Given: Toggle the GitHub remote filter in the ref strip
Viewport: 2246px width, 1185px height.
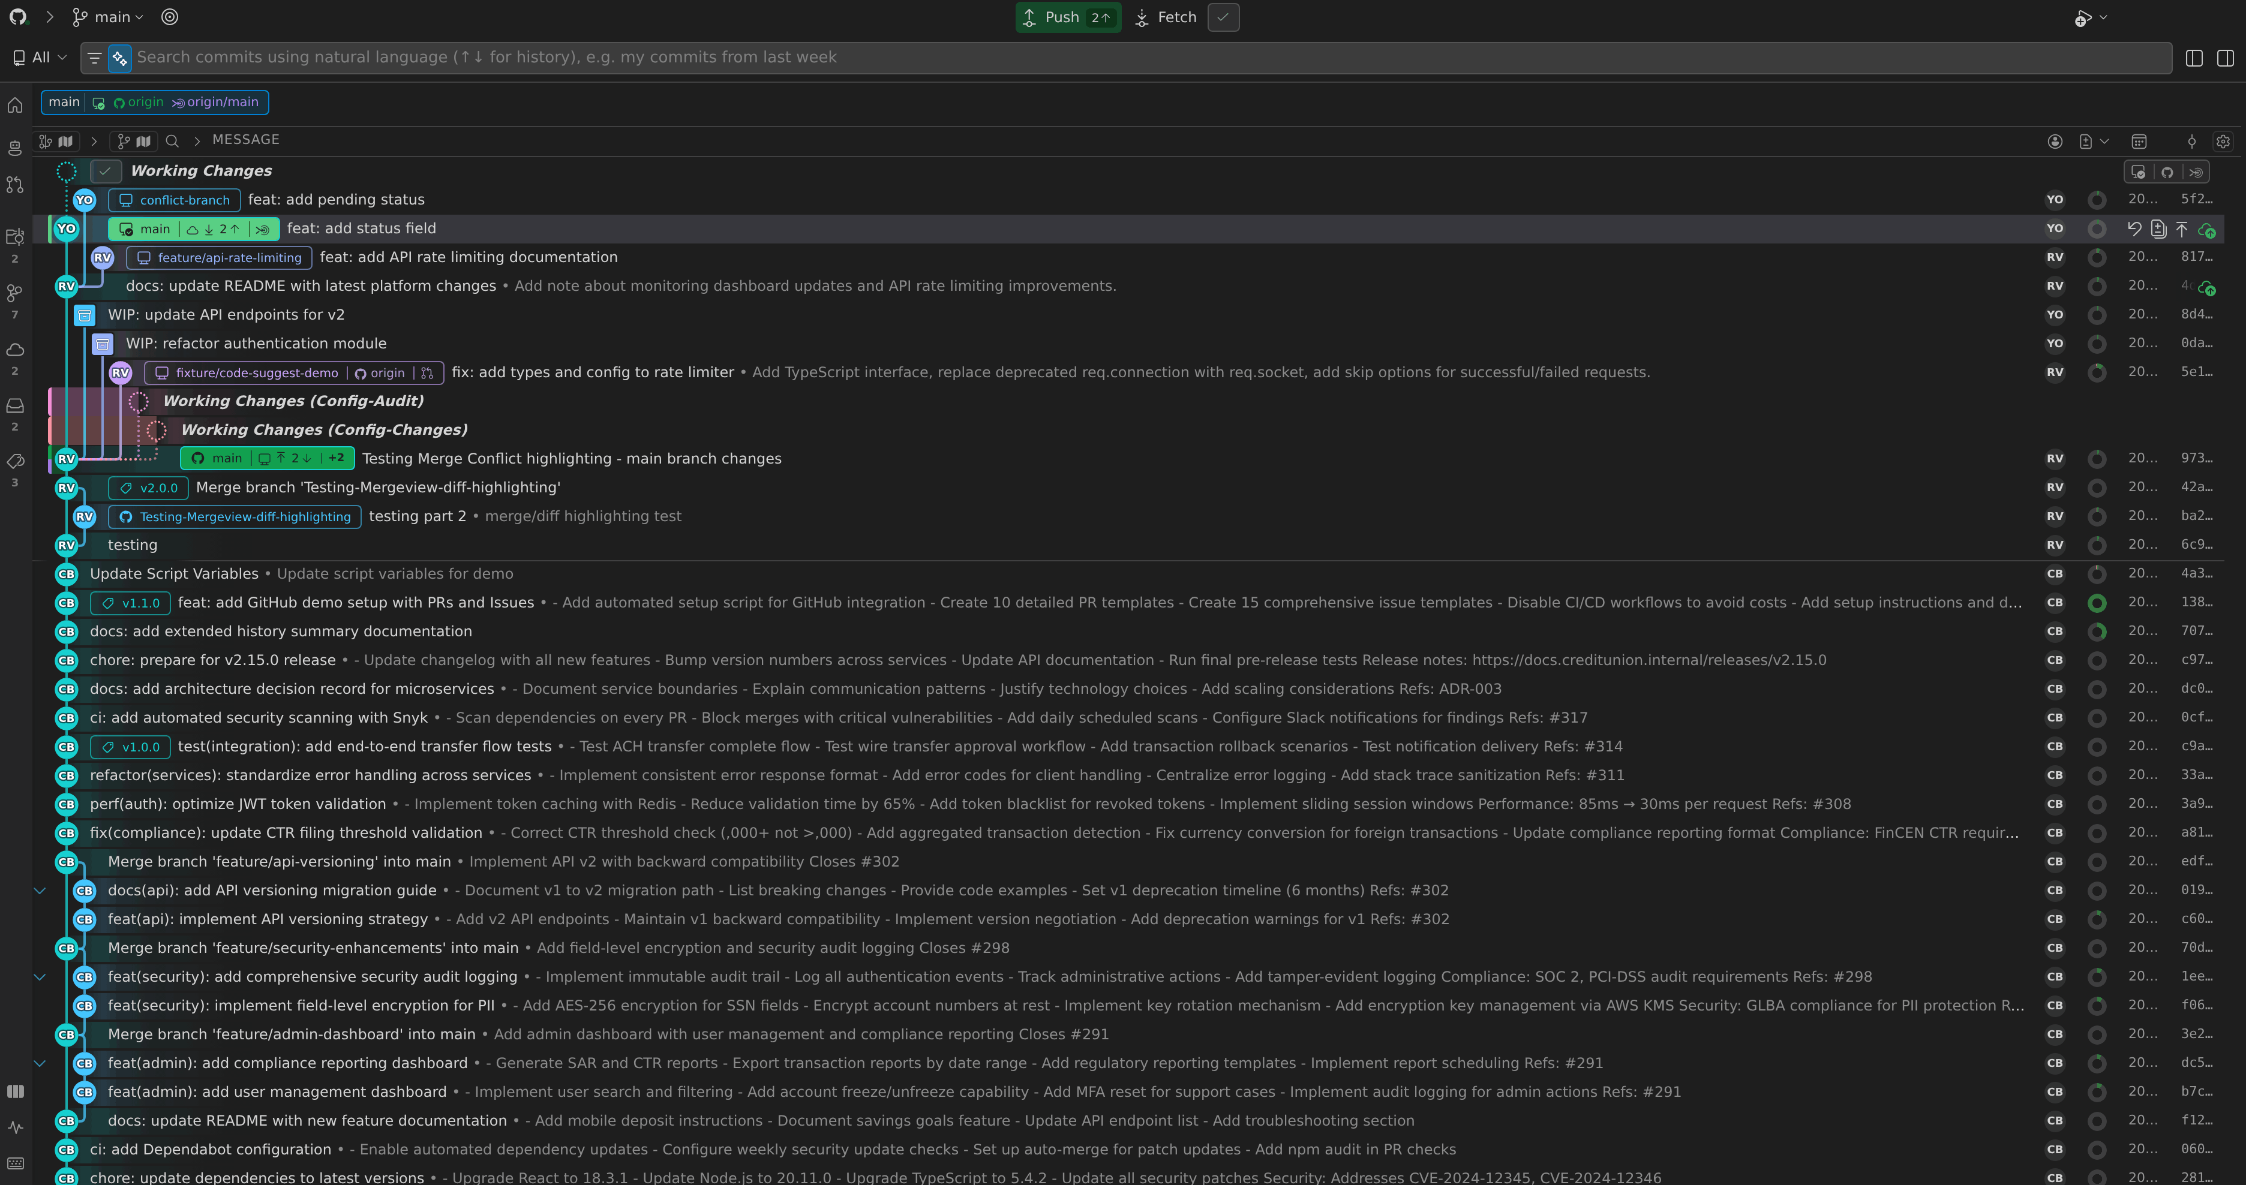Looking at the screenshot, I should point(2167,172).
